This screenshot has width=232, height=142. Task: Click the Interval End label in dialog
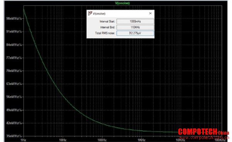[108, 27]
